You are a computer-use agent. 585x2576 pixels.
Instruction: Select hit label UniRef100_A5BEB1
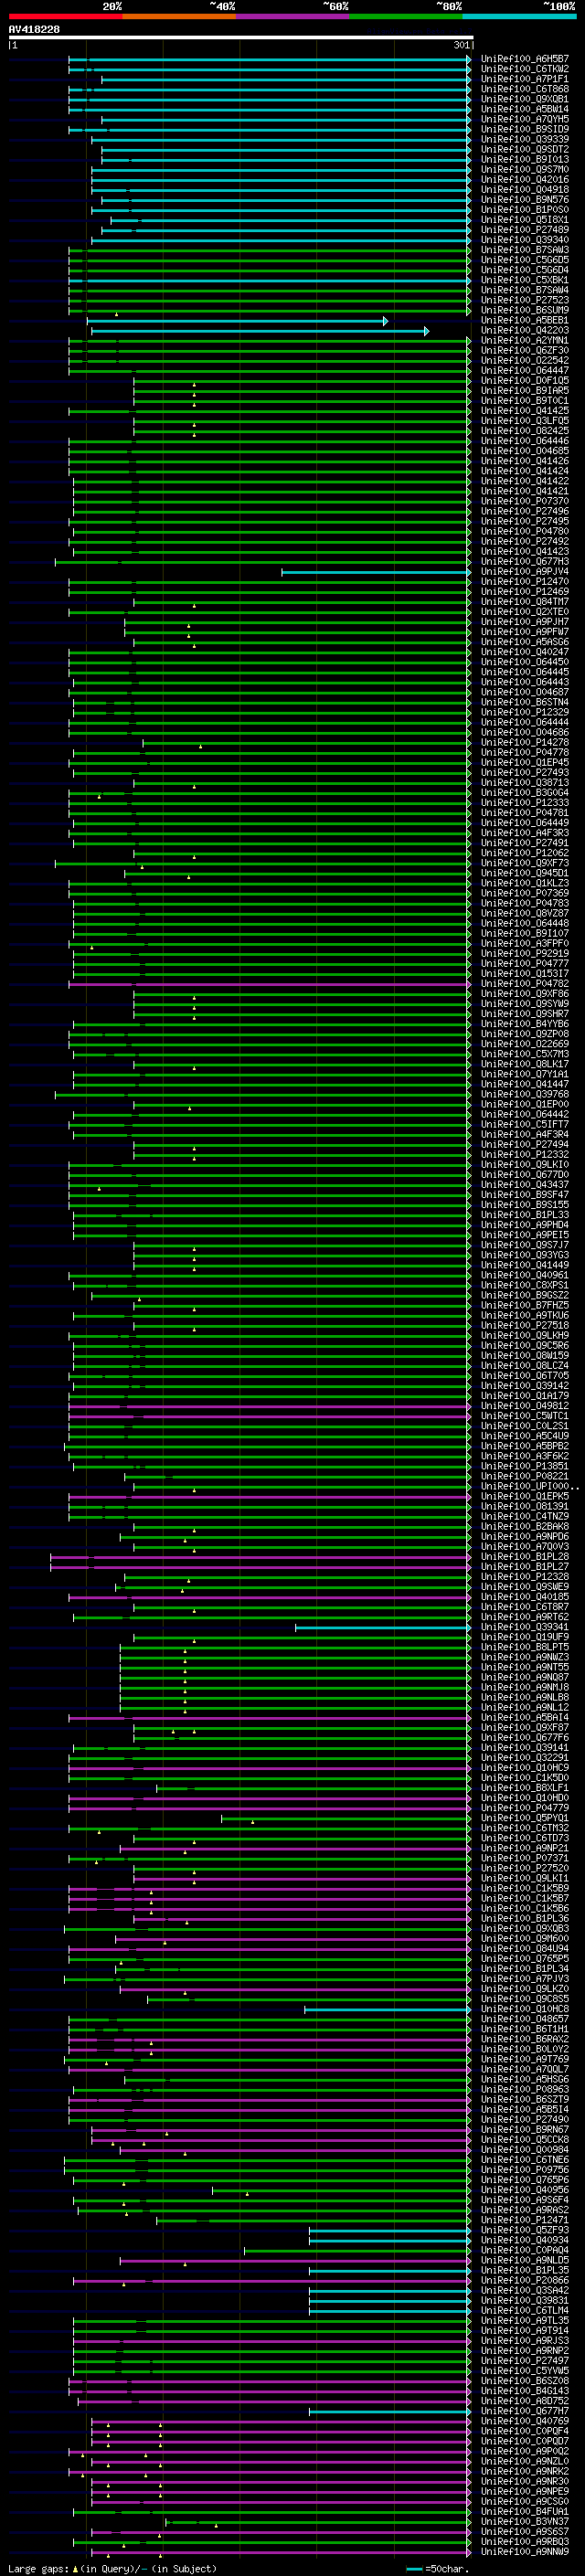coord(525,320)
